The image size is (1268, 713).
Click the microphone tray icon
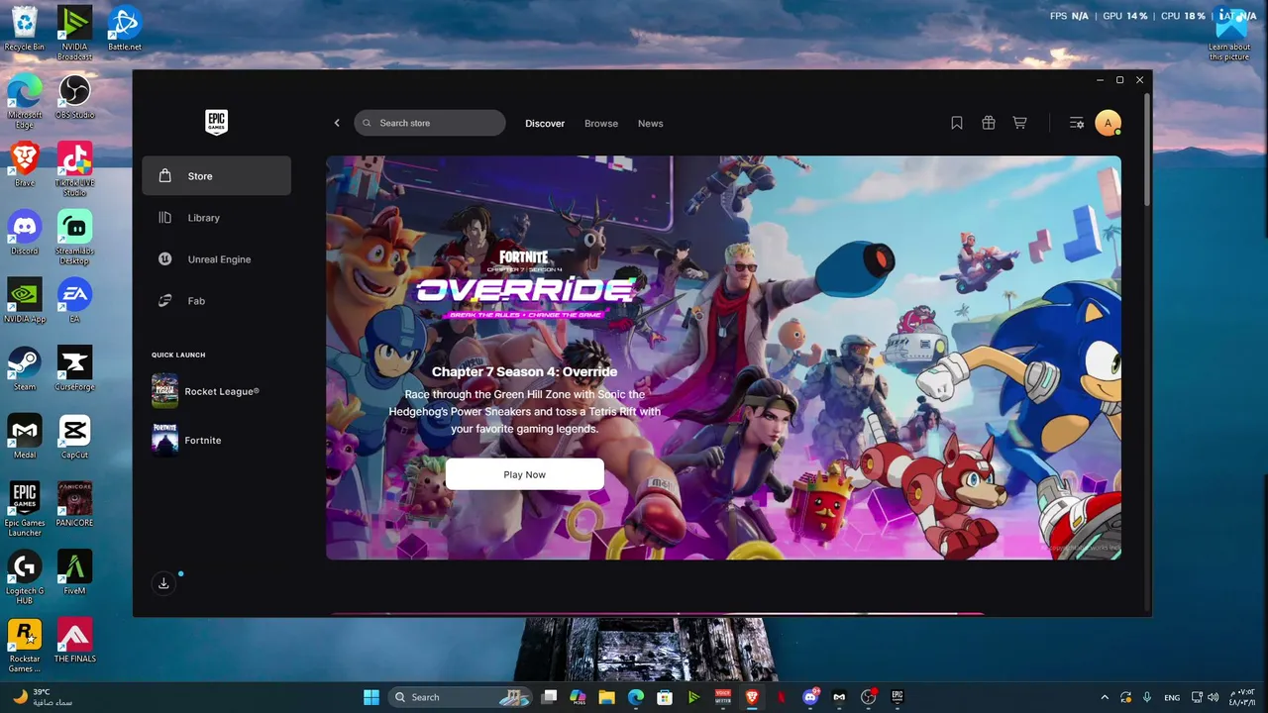(x=1147, y=697)
